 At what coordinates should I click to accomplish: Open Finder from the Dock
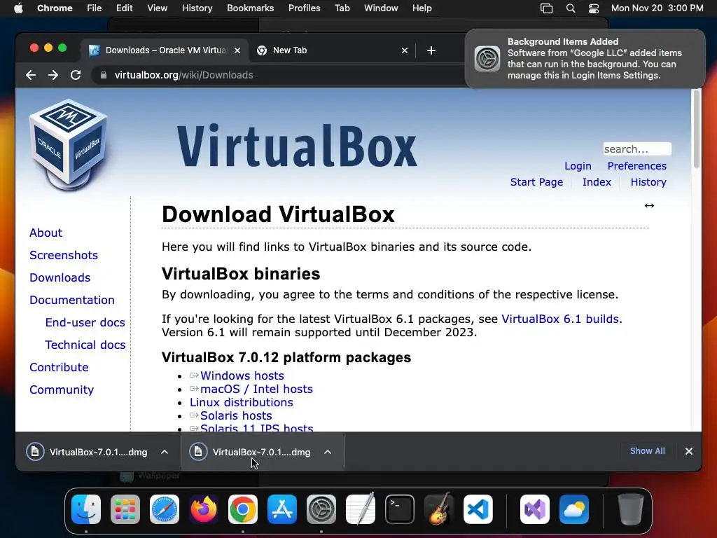point(86,509)
